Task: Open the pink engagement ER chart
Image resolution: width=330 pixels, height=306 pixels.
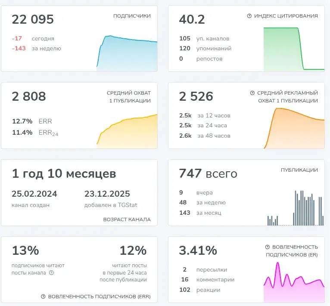Action: 294,282
